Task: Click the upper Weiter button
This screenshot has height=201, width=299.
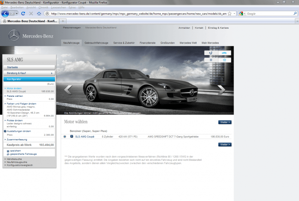Action: pyautogui.click(x=225, y=122)
